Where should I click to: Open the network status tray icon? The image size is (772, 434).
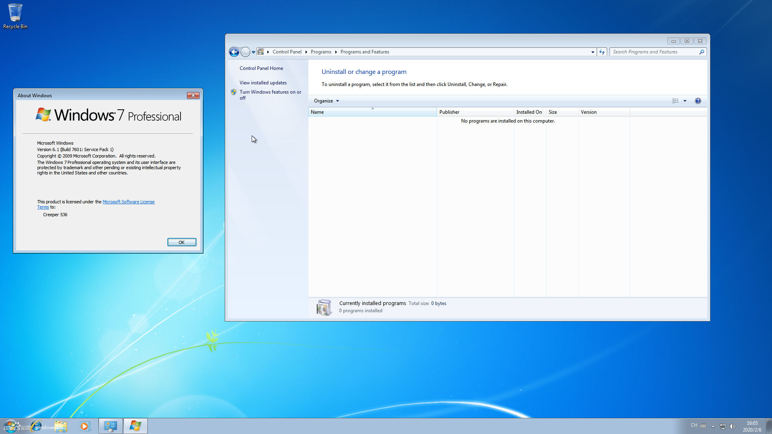tap(723, 426)
